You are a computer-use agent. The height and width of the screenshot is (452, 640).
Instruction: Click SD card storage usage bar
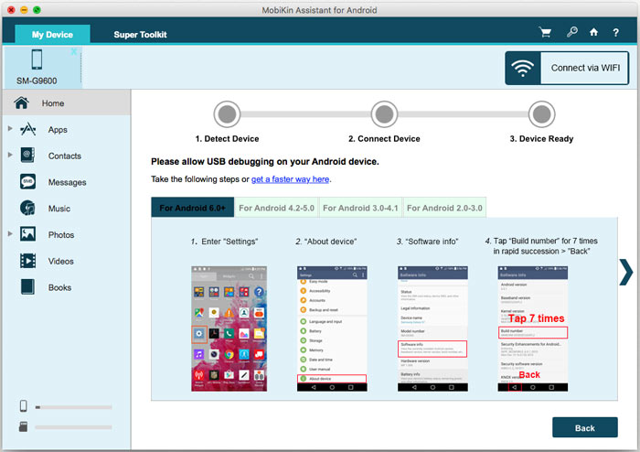(73, 427)
